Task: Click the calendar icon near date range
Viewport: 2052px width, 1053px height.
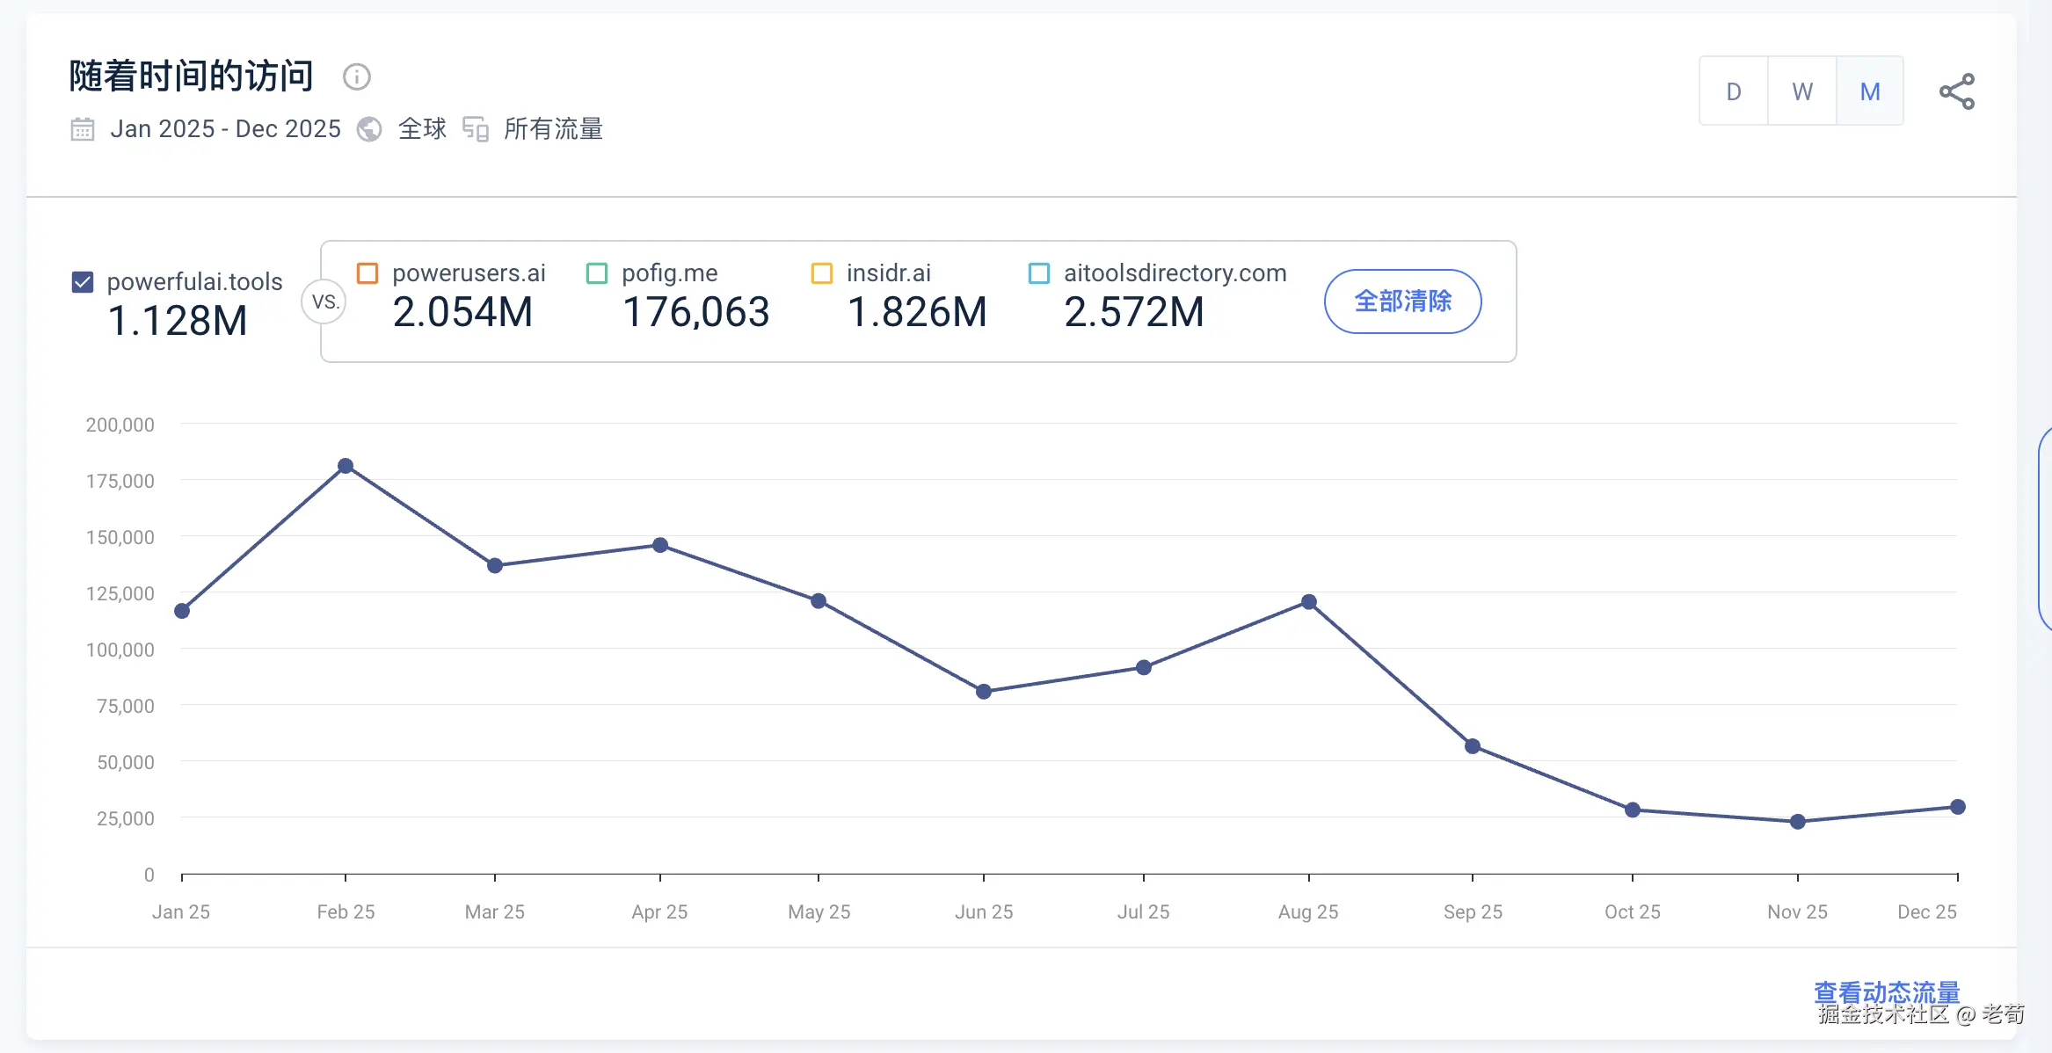Action: click(83, 129)
